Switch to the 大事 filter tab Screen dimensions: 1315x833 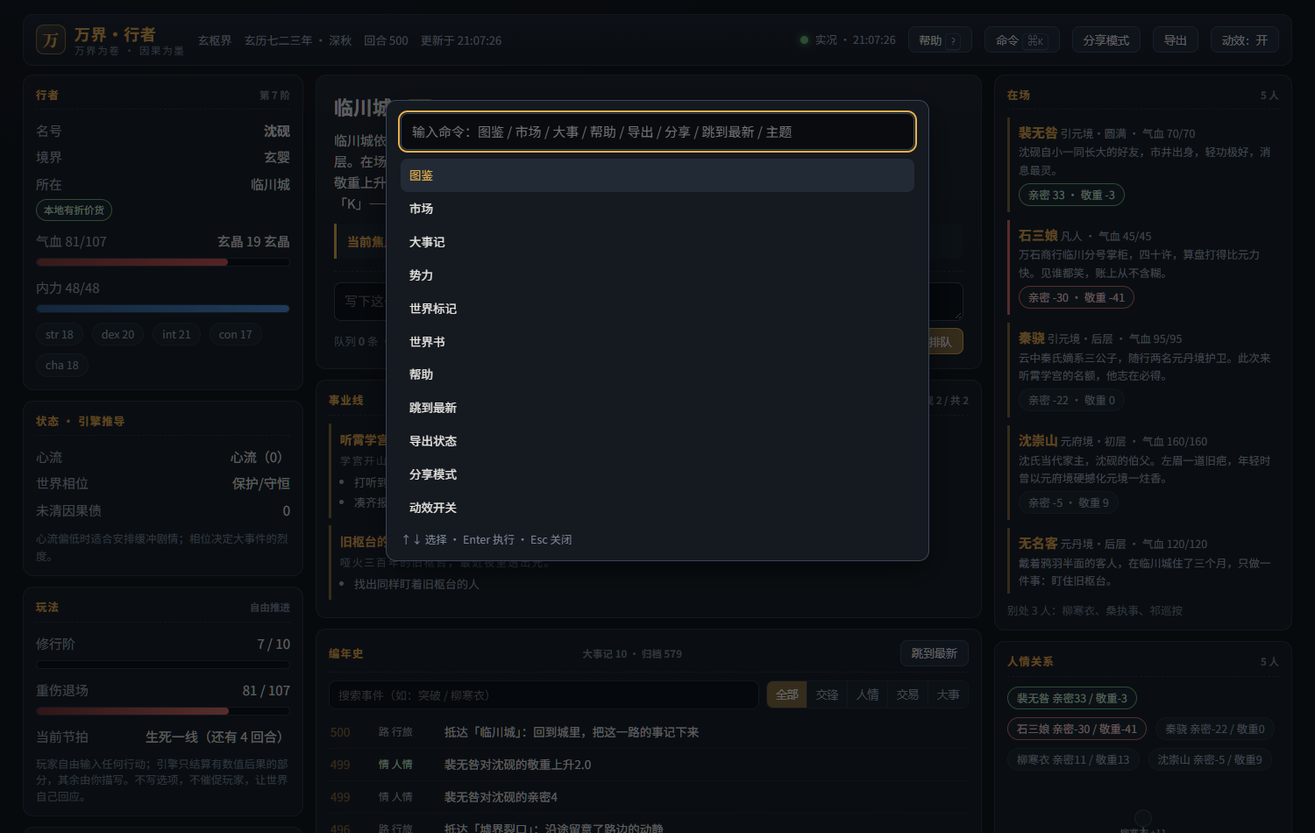coord(948,694)
